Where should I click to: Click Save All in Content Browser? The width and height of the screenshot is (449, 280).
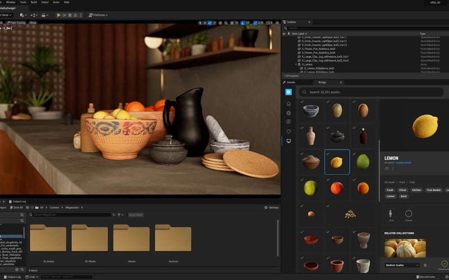16,207
